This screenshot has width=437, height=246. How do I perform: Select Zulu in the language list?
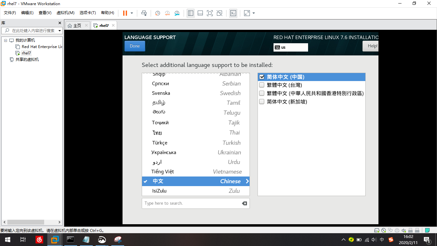(196, 191)
